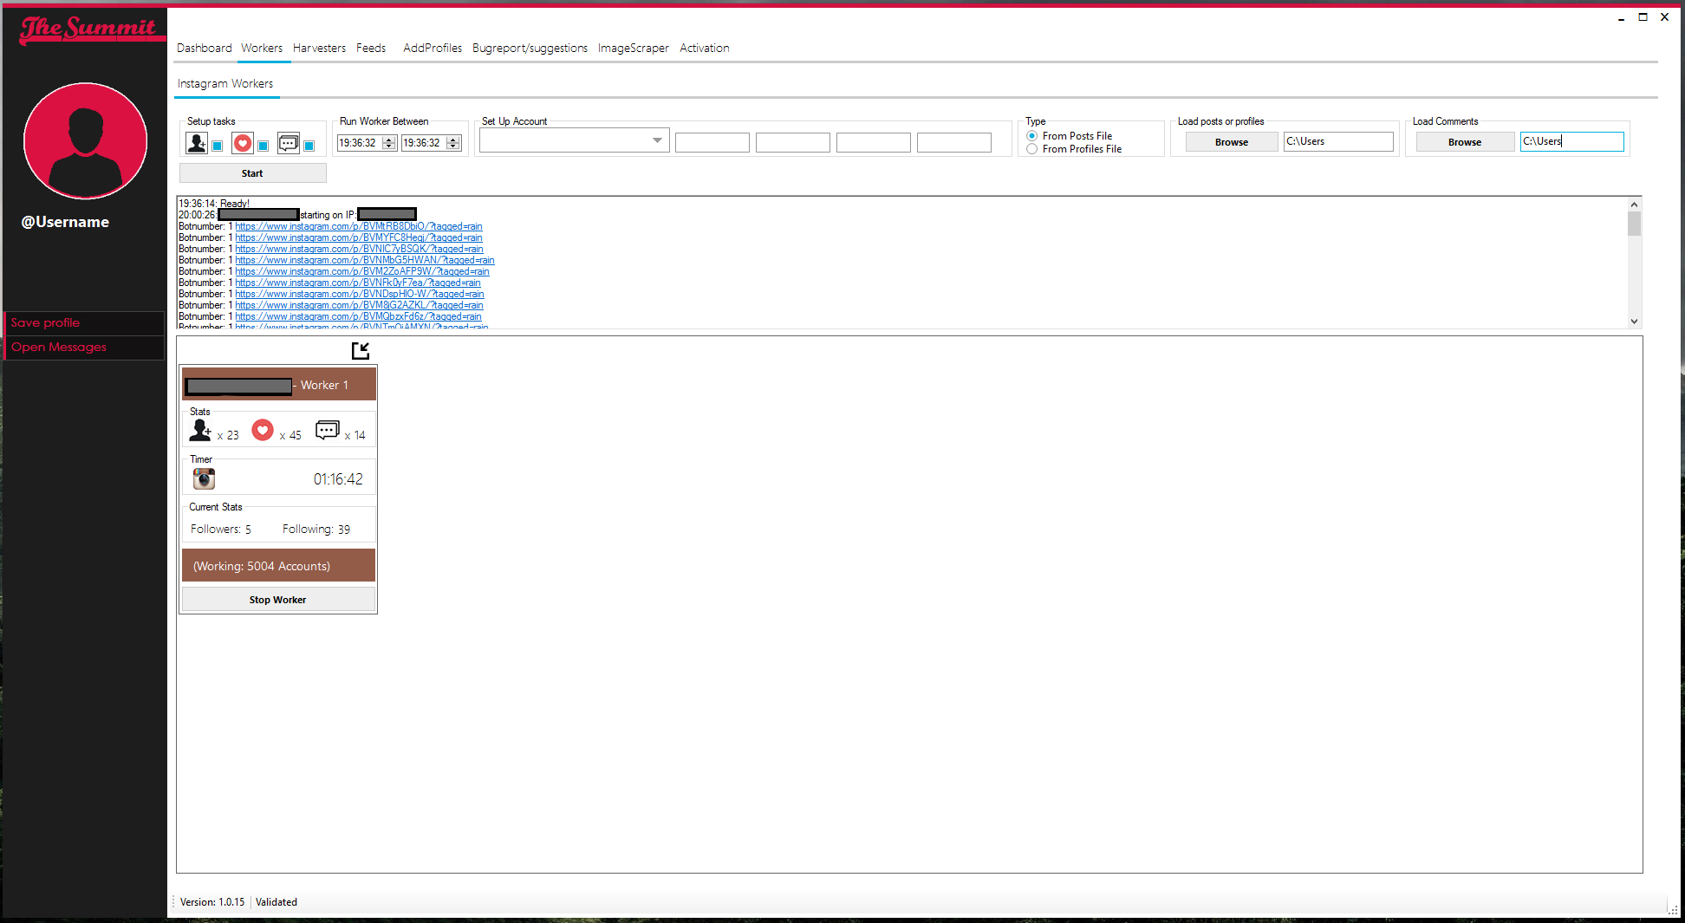The image size is (1685, 923).
Task: Open the Dashboard tab
Action: [x=205, y=48]
